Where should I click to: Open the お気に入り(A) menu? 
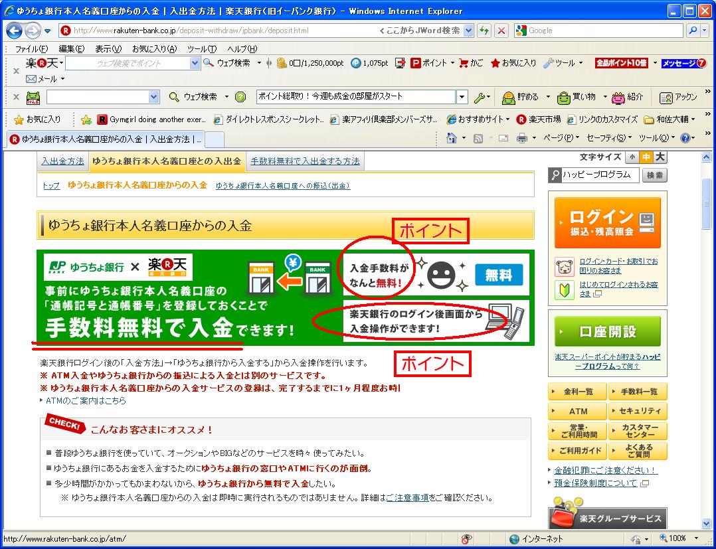(154, 49)
